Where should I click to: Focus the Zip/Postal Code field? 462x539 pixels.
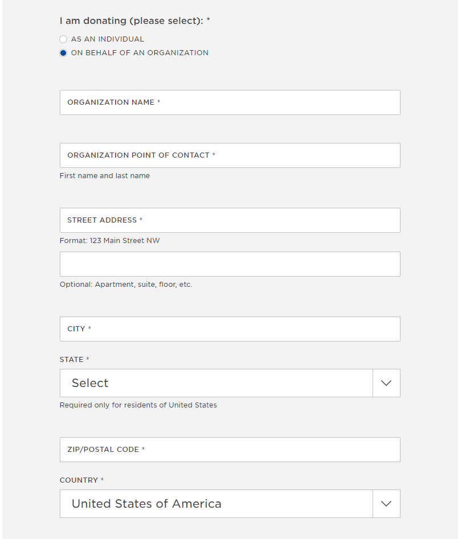pyautogui.click(x=230, y=450)
